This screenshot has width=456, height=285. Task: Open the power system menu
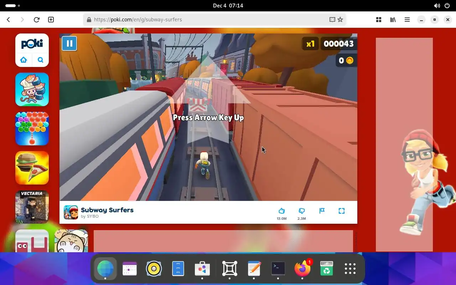pos(447,6)
